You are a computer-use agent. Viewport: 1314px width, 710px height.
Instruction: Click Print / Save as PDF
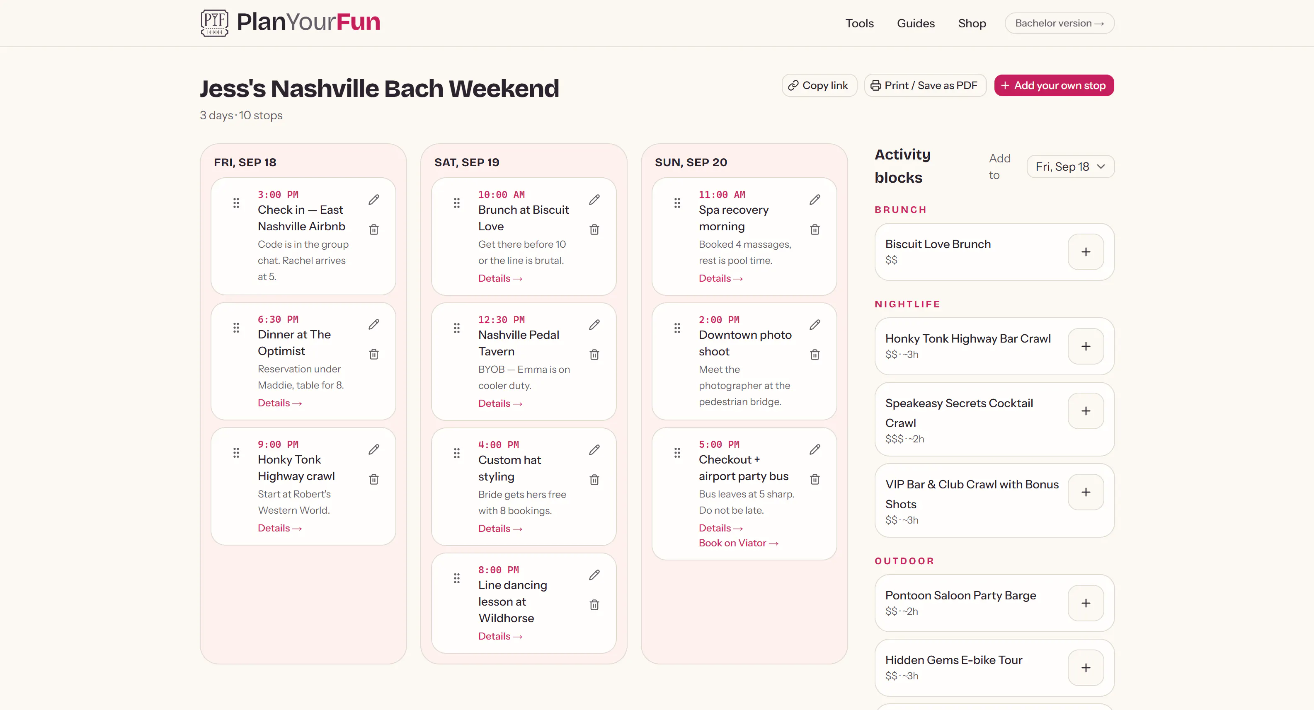(925, 85)
